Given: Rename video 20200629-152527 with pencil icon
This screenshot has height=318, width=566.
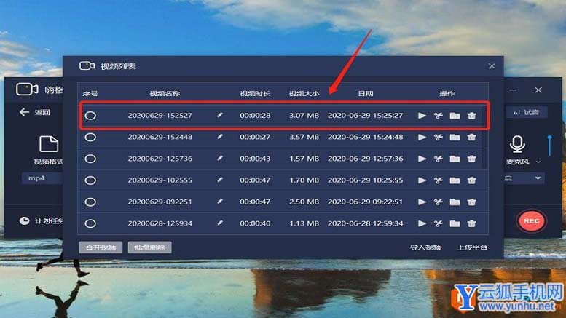Looking at the screenshot, I should pos(220,115).
